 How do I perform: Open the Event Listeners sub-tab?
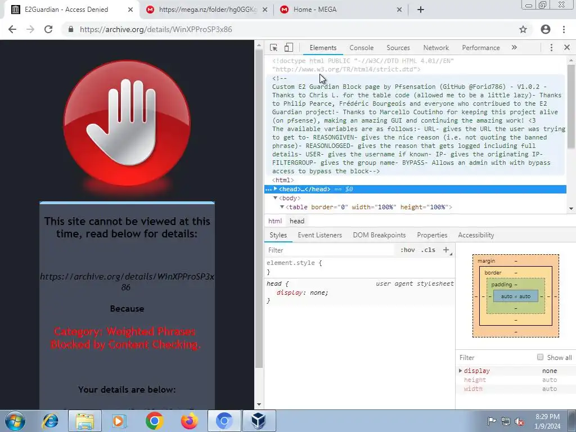(x=319, y=235)
